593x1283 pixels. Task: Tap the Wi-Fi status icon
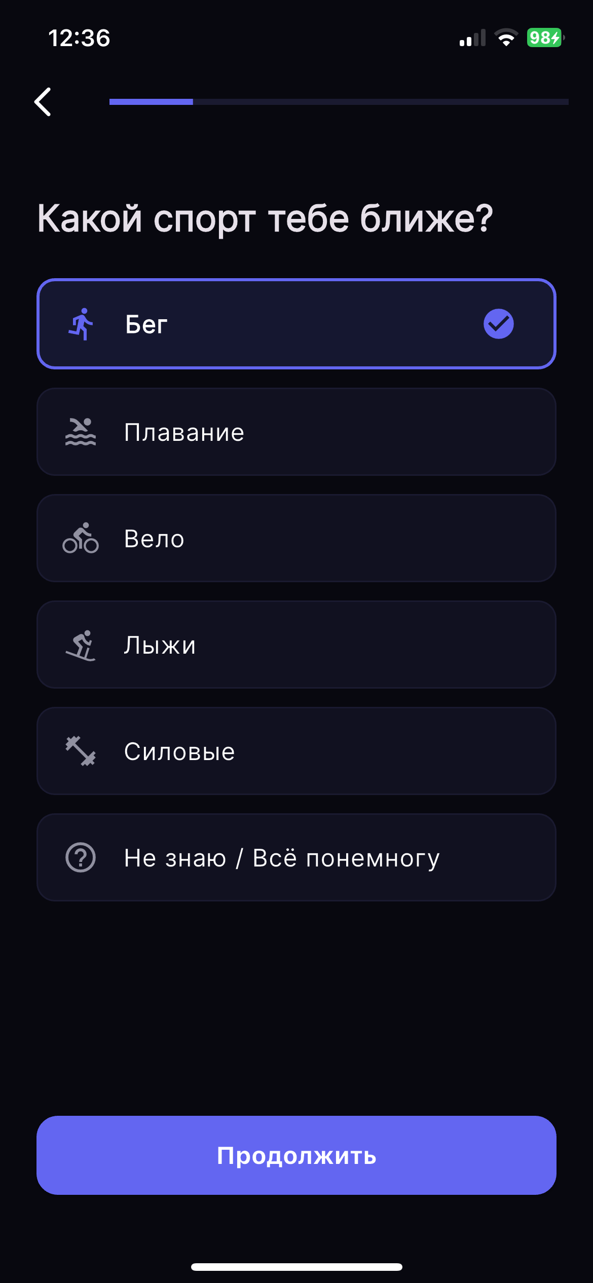506,38
